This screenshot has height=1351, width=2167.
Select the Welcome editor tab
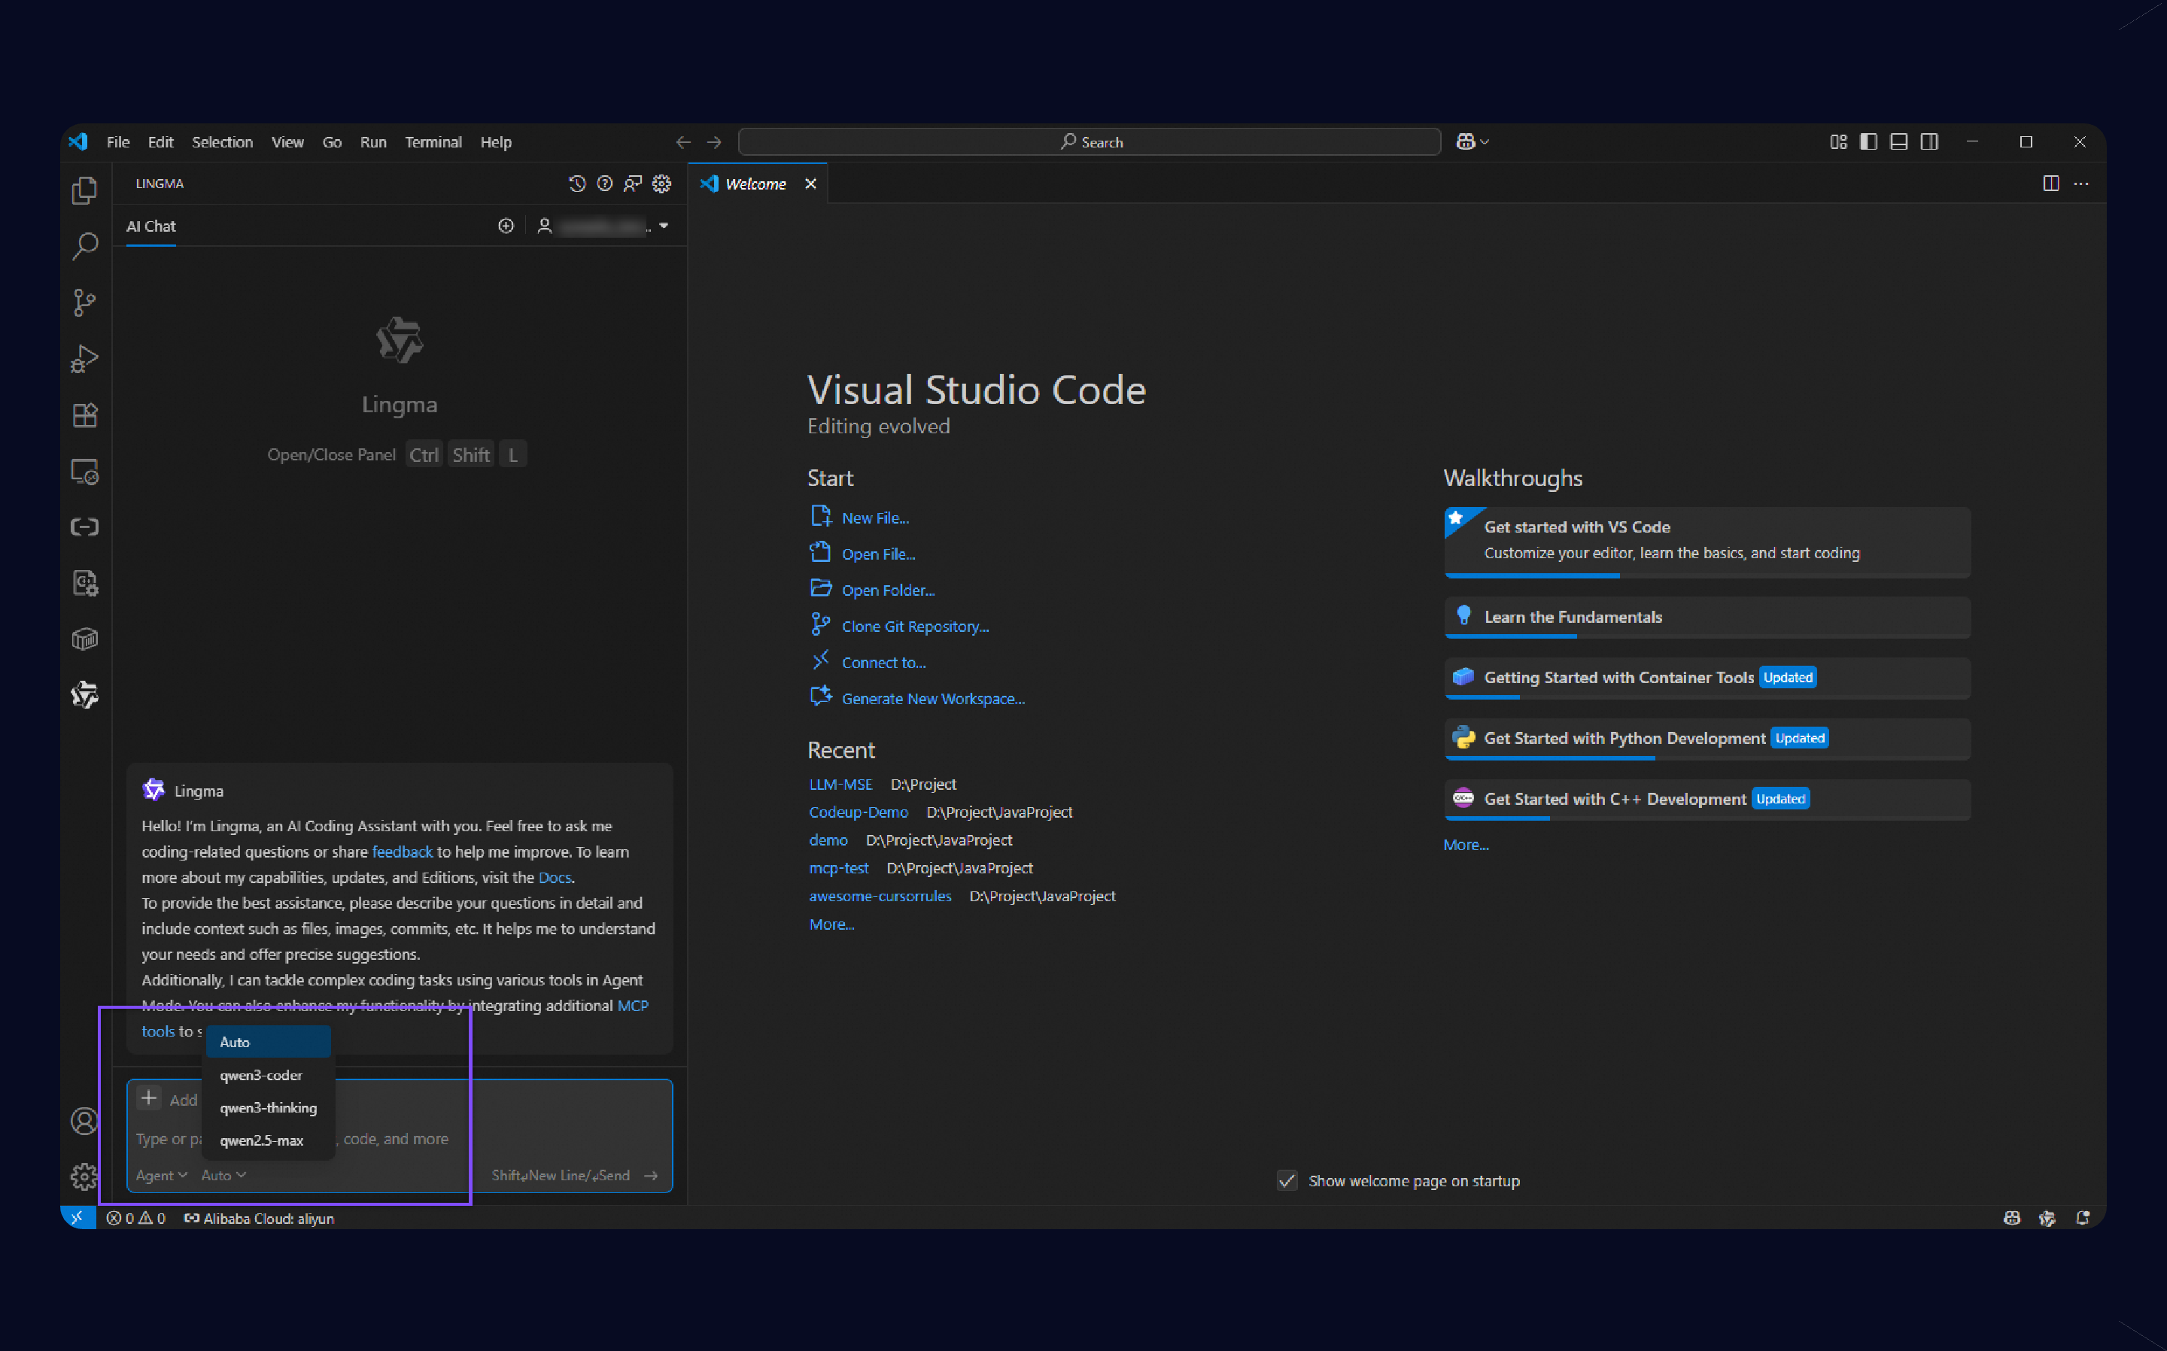click(755, 184)
